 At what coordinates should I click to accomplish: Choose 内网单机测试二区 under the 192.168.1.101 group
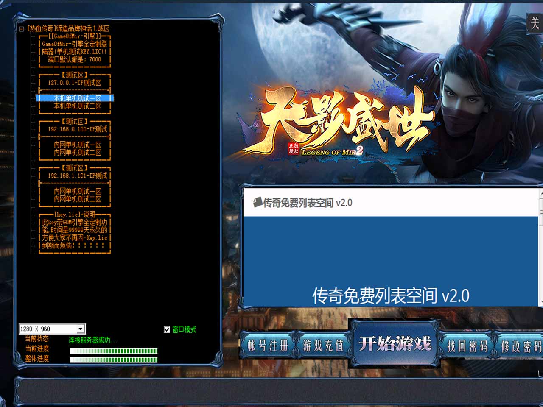pyautogui.click(x=75, y=199)
